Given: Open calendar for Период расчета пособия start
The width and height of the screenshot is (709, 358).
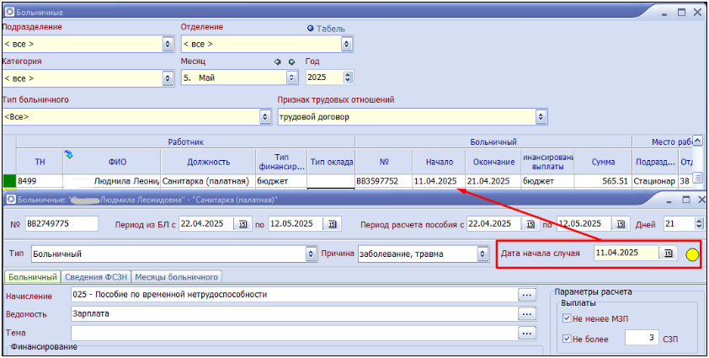Looking at the screenshot, I should 528,224.
